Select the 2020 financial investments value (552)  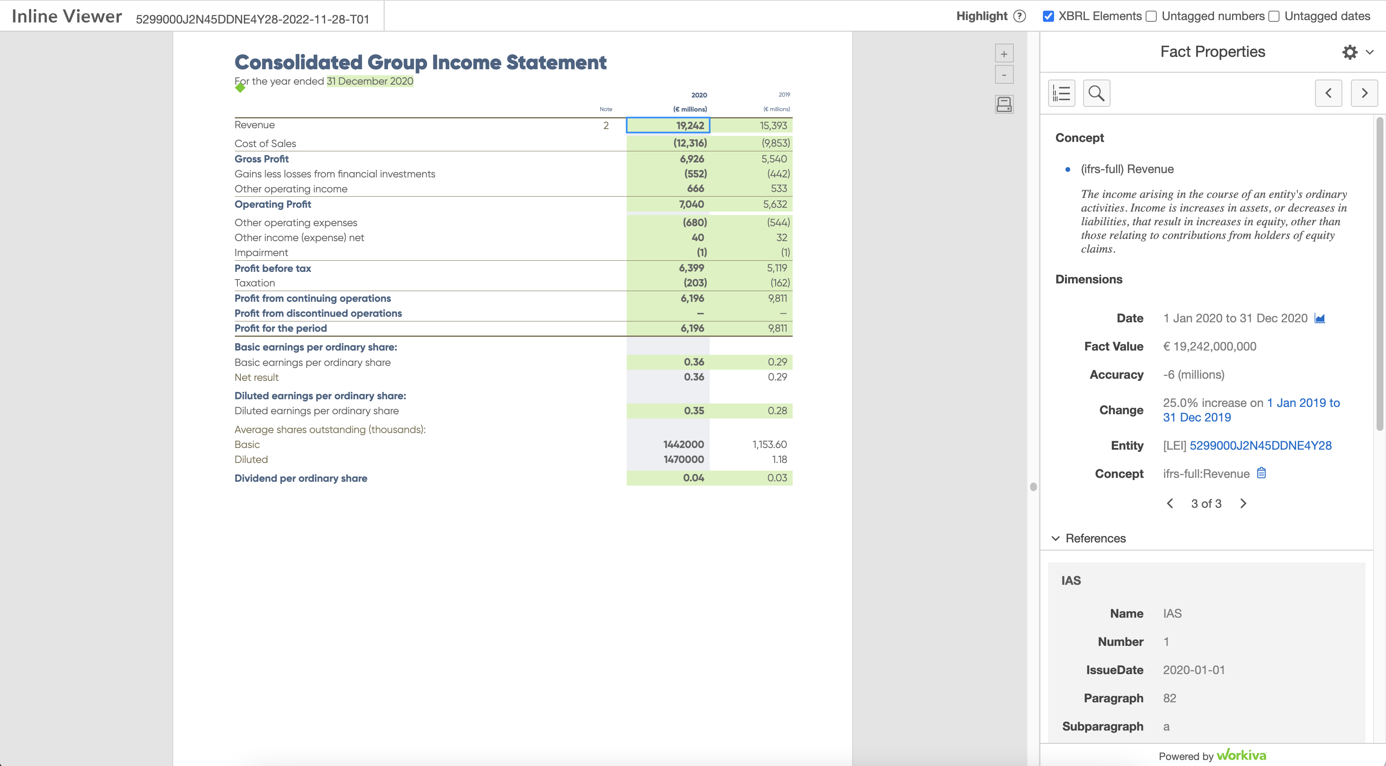click(668, 174)
